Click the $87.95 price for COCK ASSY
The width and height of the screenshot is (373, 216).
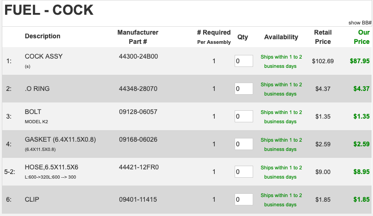coord(360,60)
